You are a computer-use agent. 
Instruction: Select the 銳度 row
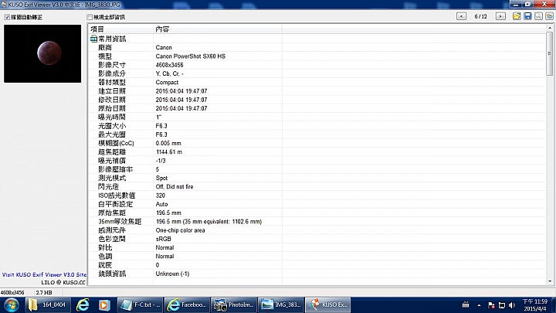pos(317,265)
